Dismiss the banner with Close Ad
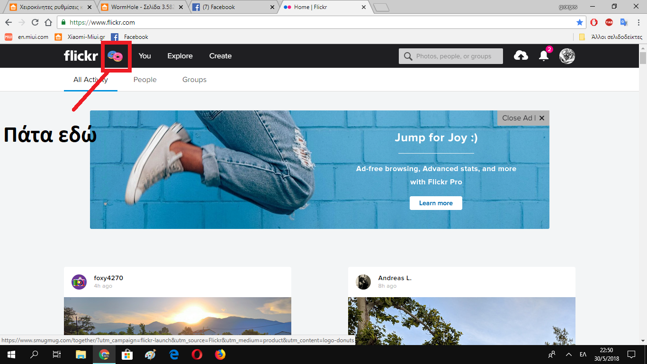The width and height of the screenshot is (647, 364). pos(523,118)
